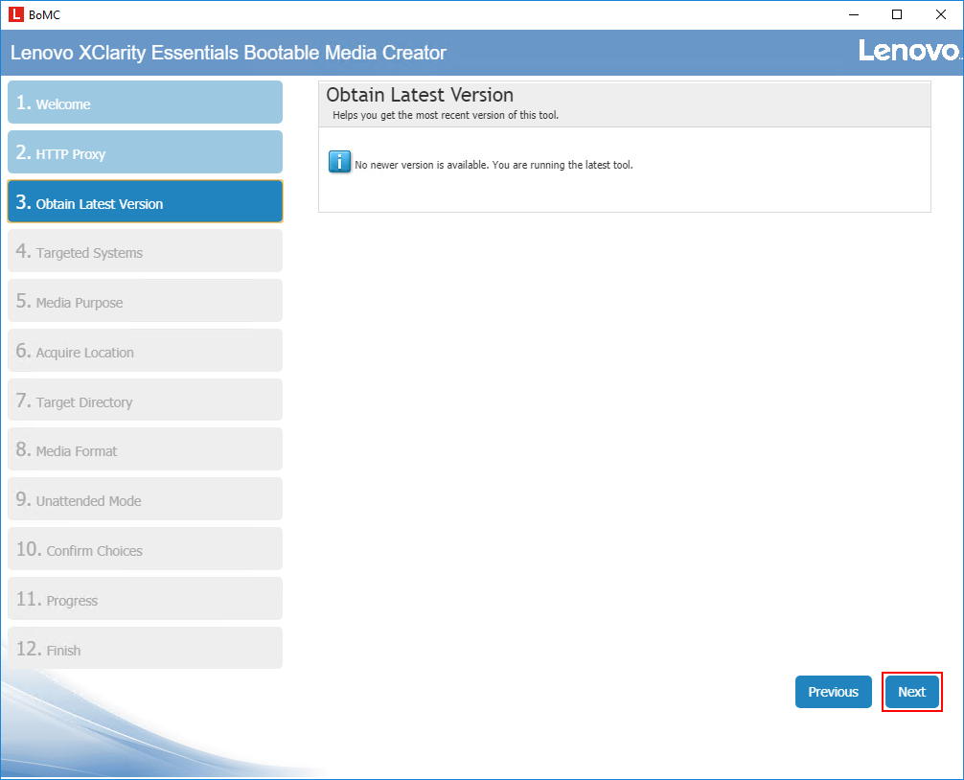Select step 9 Unattended Mode
The image size is (964, 780).
(145, 499)
